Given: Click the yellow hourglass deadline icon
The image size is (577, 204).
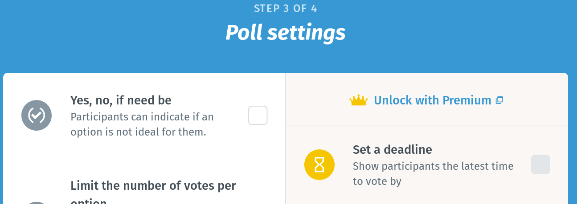Looking at the screenshot, I should click(319, 165).
